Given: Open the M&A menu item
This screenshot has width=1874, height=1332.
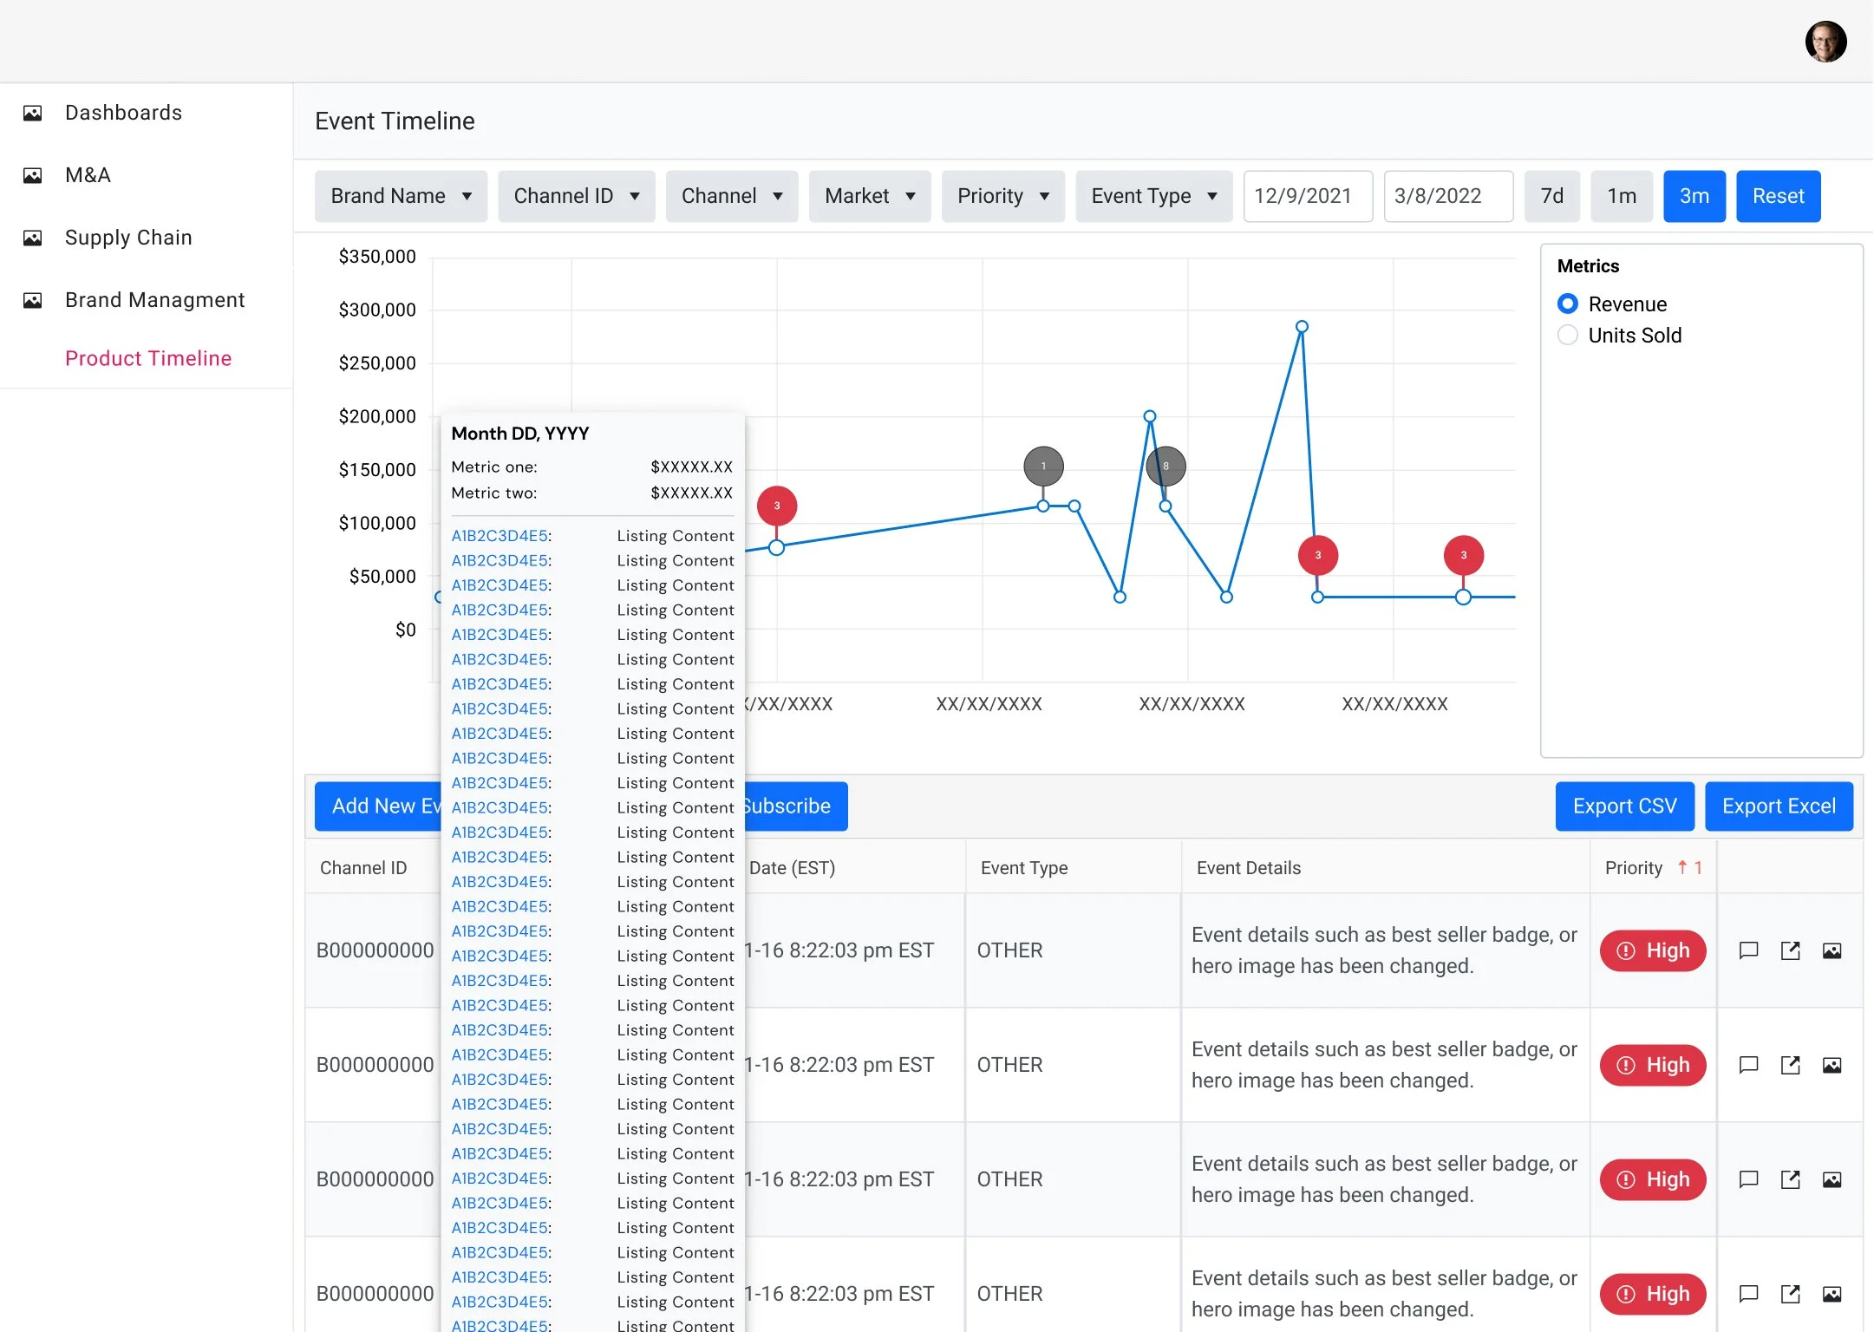Looking at the screenshot, I should point(88,175).
